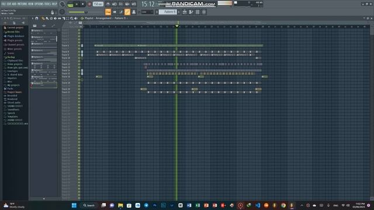Viewport: 374px width, 210px height.
Task: Mute Track 18 using its green dot
Action: click(x=79, y=83)
